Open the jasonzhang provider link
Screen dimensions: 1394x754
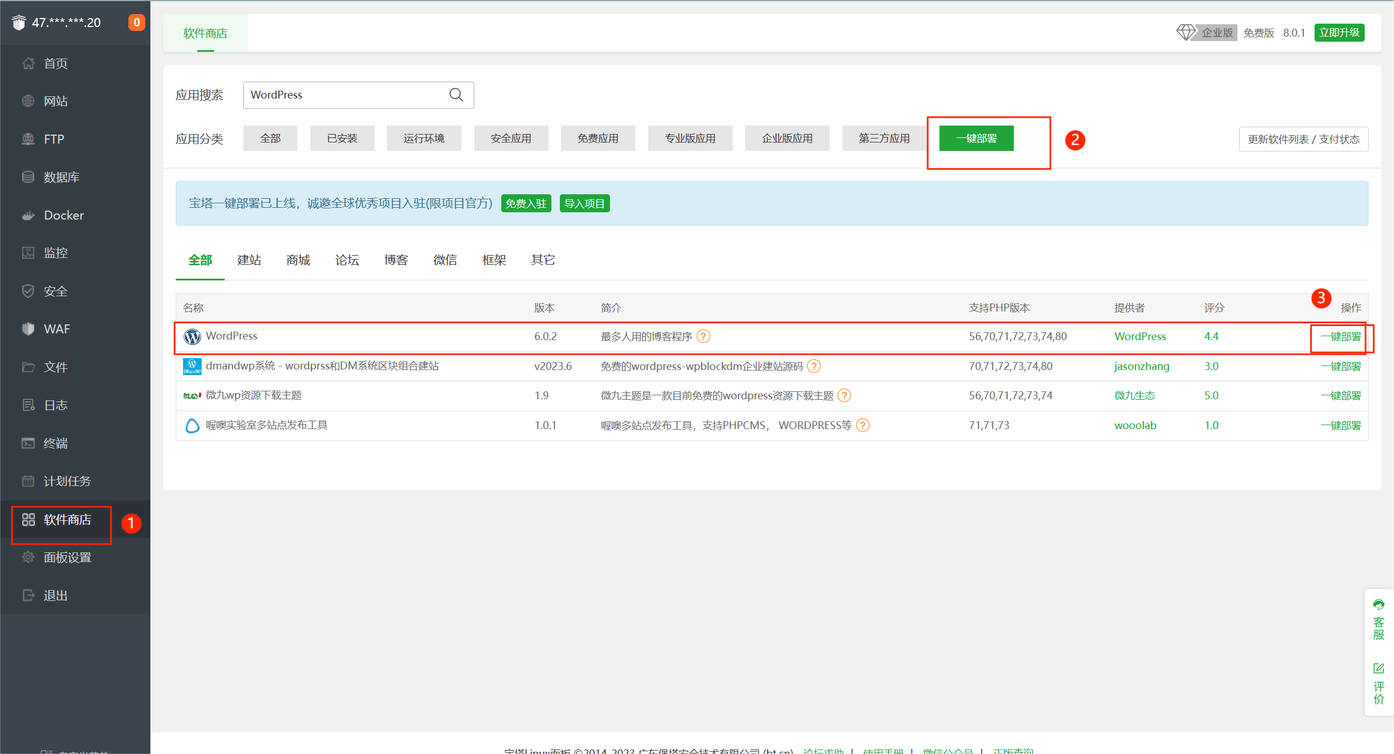pyautogui.click(x=1141, y=366)
